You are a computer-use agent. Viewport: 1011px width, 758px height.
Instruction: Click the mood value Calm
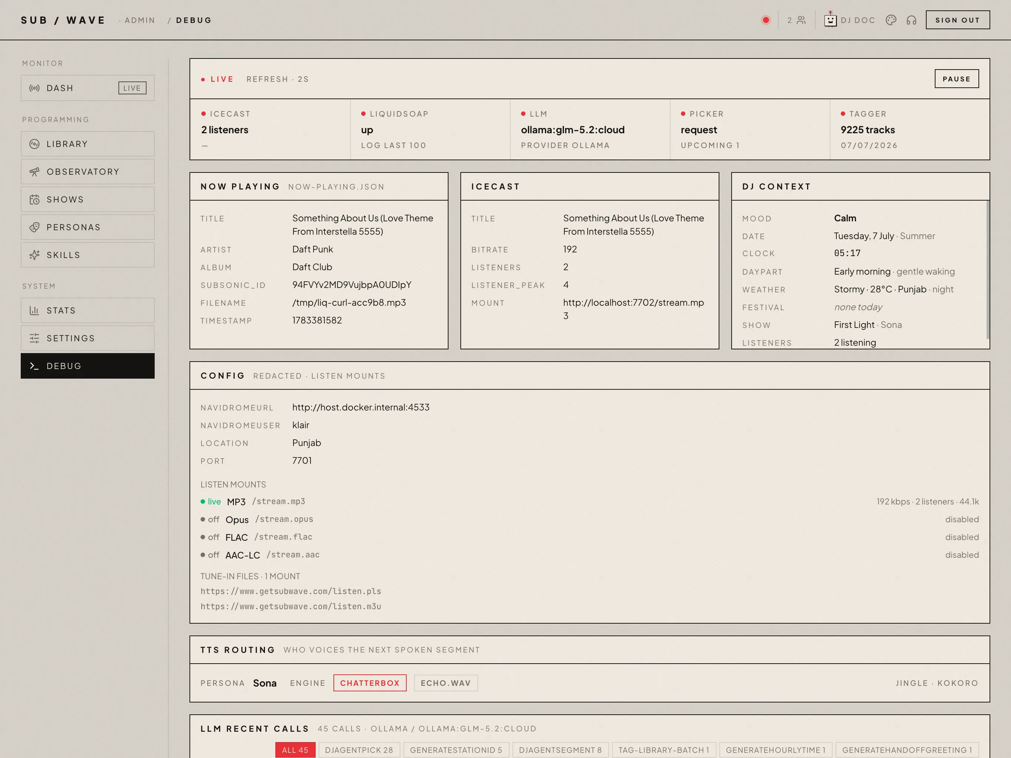point(845,218)
